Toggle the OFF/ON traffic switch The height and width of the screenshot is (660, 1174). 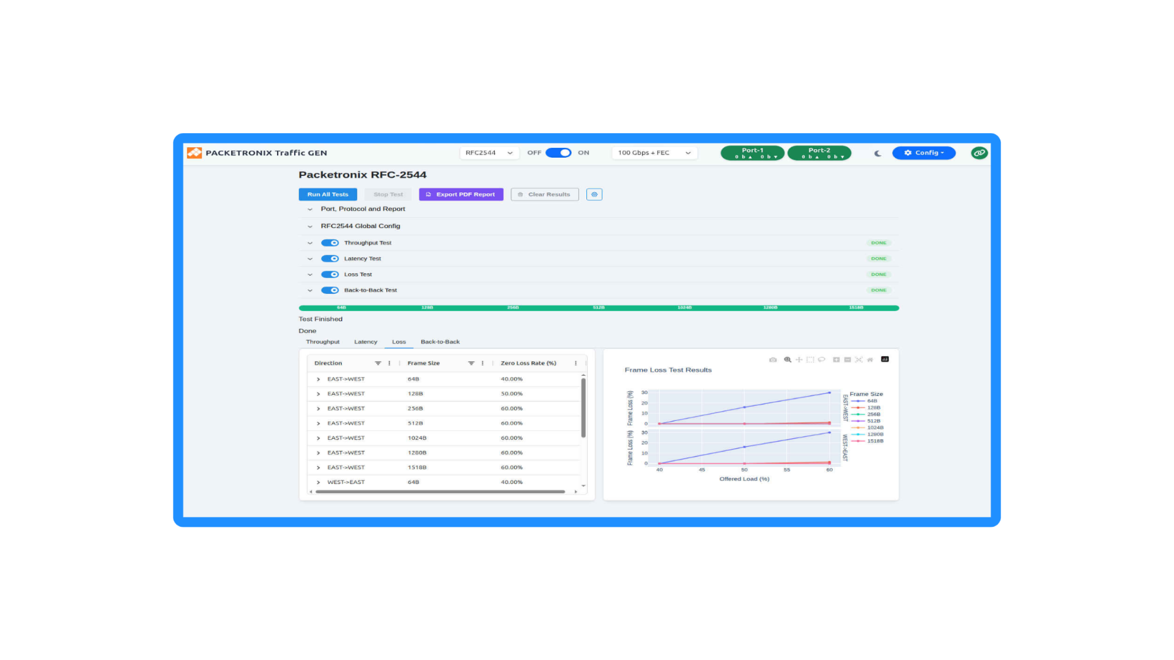point(558,153)
